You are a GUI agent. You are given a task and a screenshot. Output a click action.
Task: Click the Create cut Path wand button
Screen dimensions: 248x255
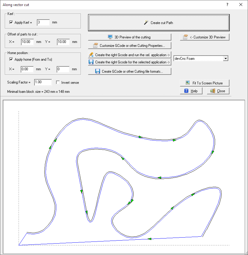pyautogui.click(x=159, y=23)
